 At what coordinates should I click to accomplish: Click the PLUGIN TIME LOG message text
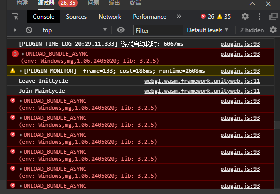(101, 44)
